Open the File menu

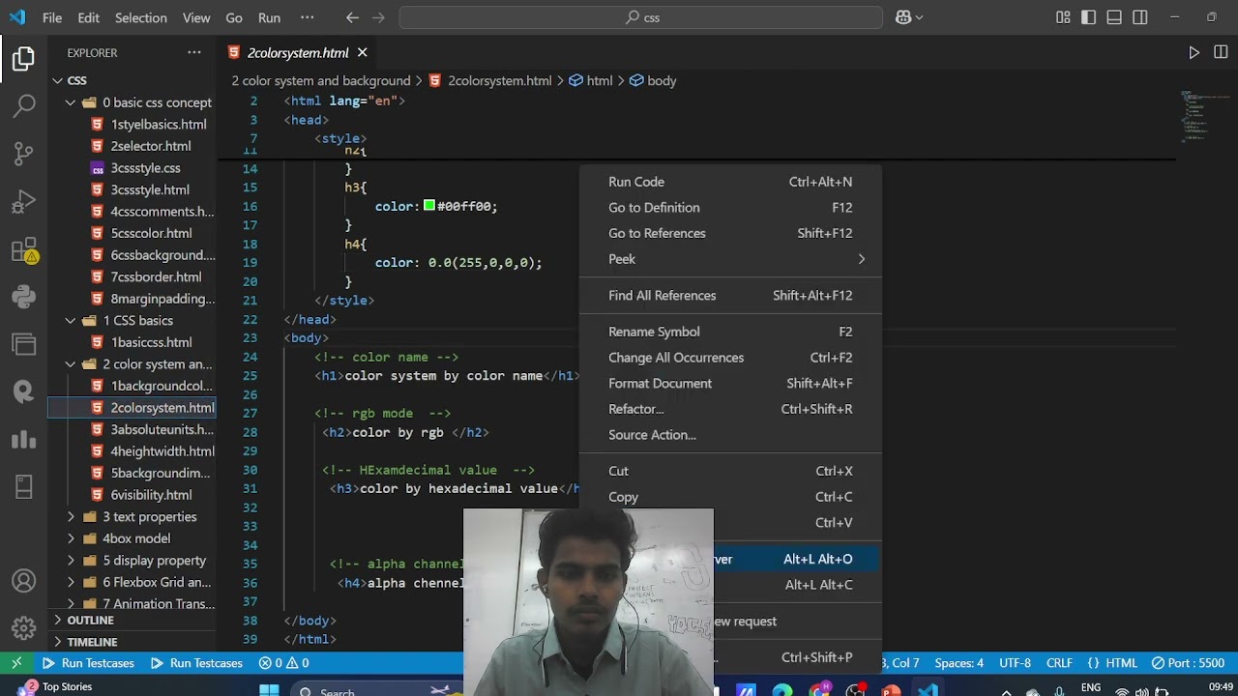pyautogui.click(x=52, y=17)
